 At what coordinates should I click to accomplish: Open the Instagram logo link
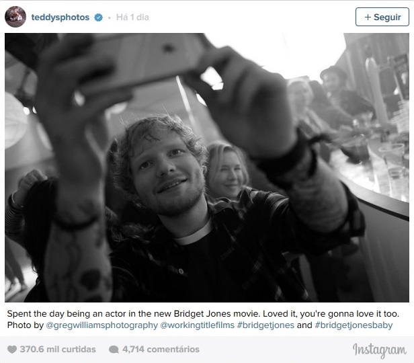[380, 350]
